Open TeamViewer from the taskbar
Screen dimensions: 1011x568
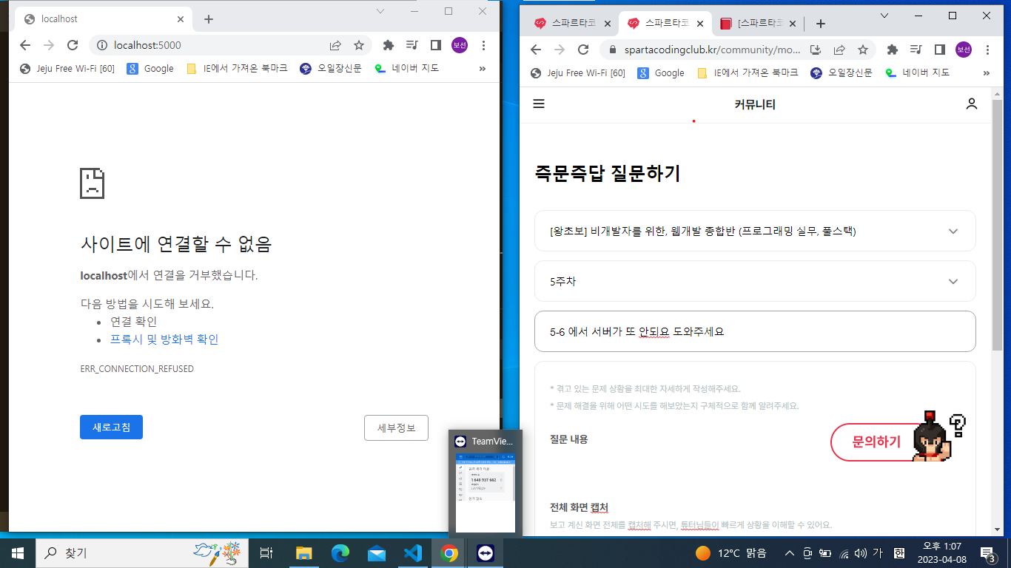pos(485,553)
